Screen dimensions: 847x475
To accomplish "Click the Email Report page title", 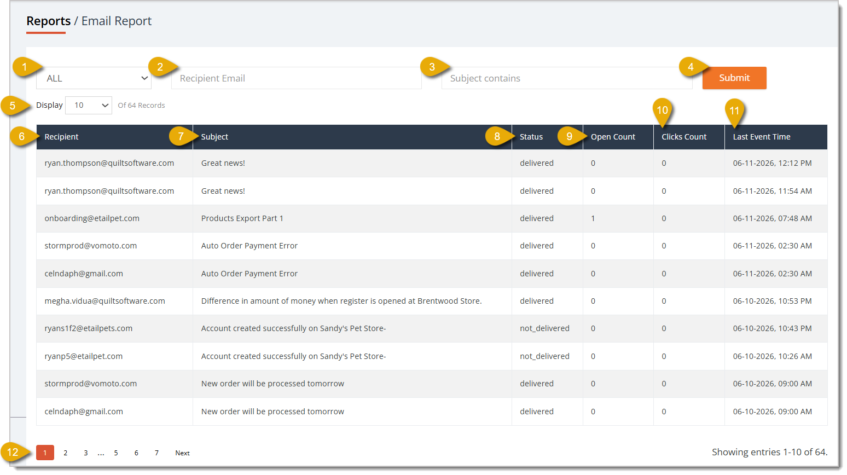I will coord(117,21).
